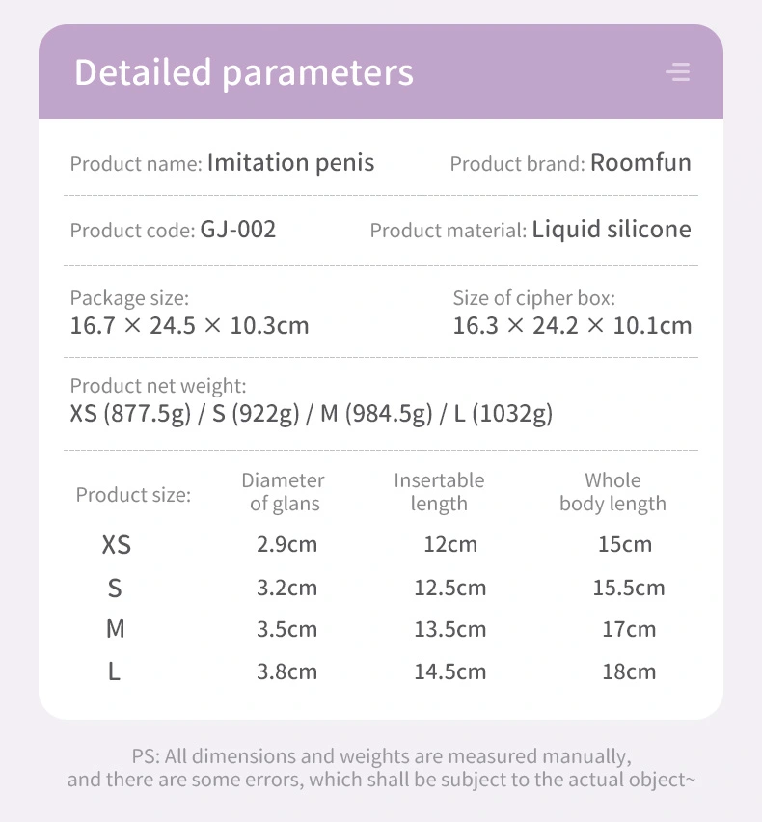Click the menu lines icon in header
The image size is (762, 822).
(x=678, y=72)
